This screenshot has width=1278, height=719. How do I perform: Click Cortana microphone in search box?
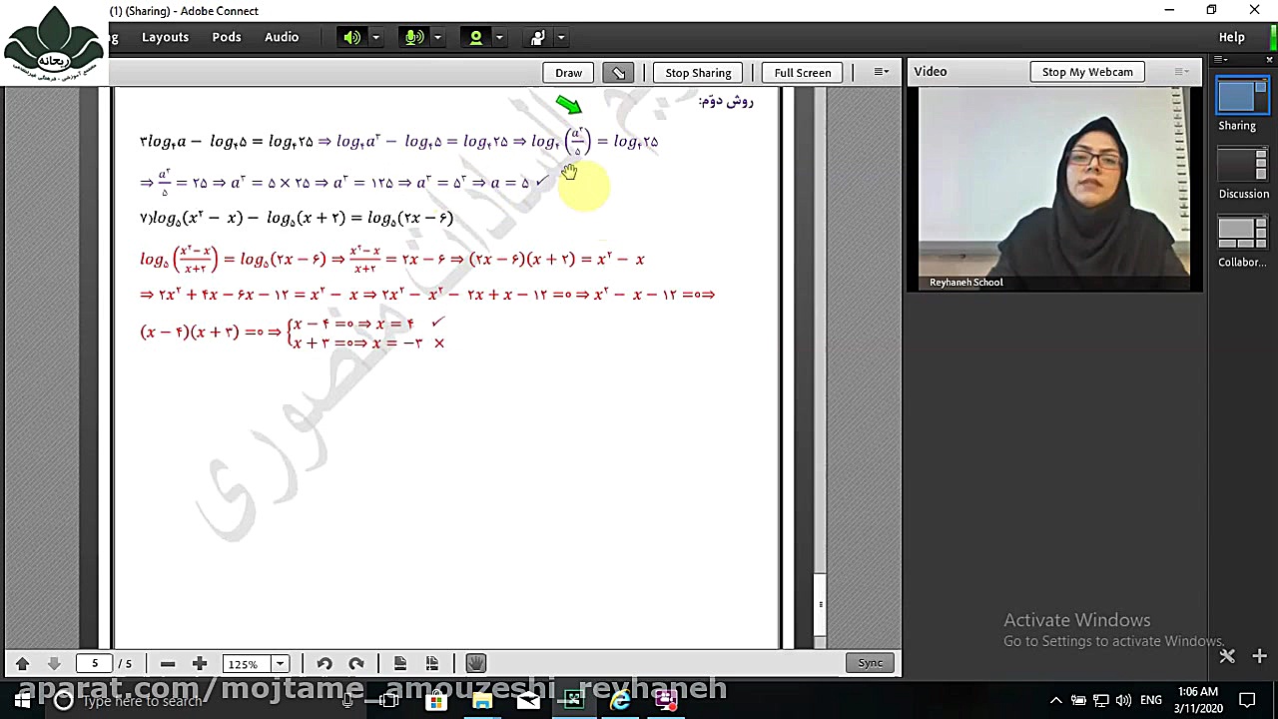[346, 701]
